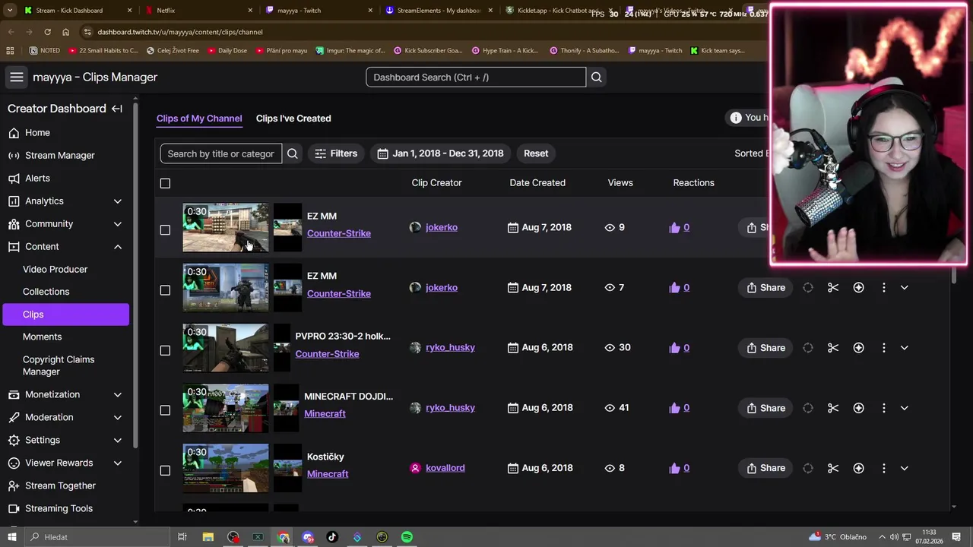Click the Reset filter button

(536, 153)
